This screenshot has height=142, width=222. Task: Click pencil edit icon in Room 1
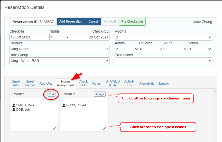pyautogui.click(x=54, y=128)
